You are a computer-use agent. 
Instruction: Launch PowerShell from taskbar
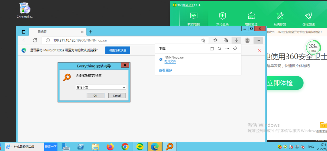[x=81, y=147]
